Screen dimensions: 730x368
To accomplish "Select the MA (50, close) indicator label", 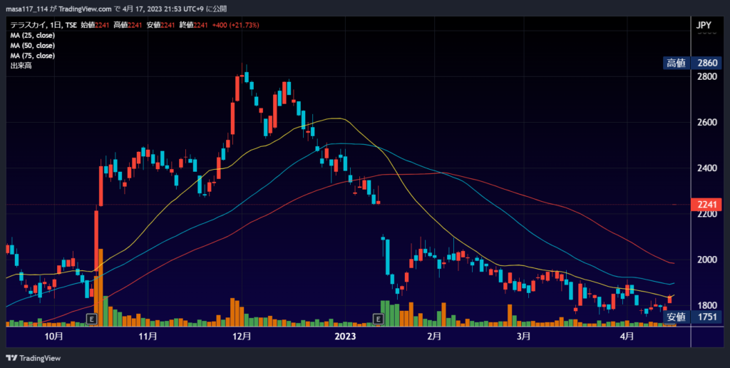I will [x=33, y=46].
